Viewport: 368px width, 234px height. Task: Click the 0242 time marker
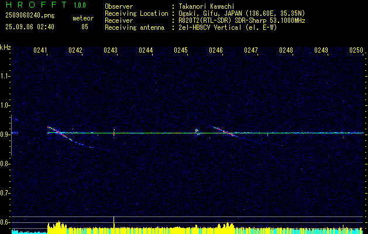[x=75, y=50]
